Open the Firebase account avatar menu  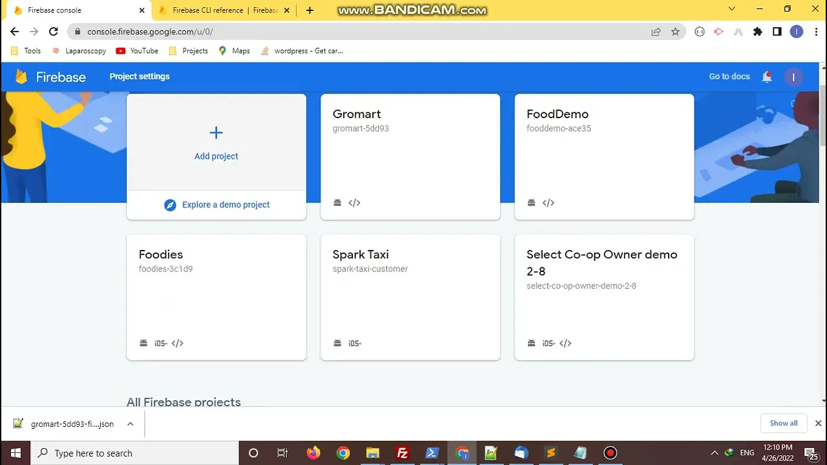pos(793,77)
